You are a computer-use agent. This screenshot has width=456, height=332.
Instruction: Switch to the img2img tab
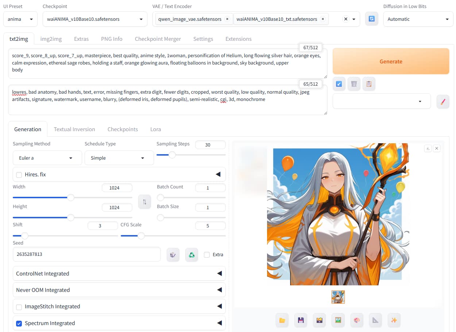[x=51, y=39]
